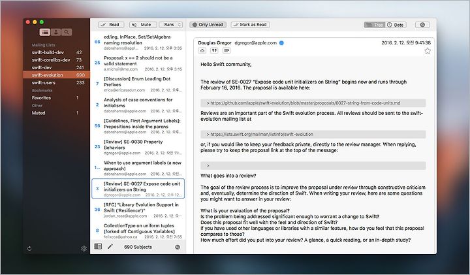
Task: Switch sidebar to people view icon
Action: point(55,32)
